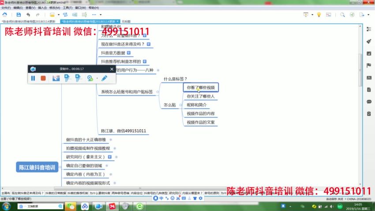
Task: Expand 做抖音的十大正确思维 topic
Action: pyautogui.click(x=111, y=139)
